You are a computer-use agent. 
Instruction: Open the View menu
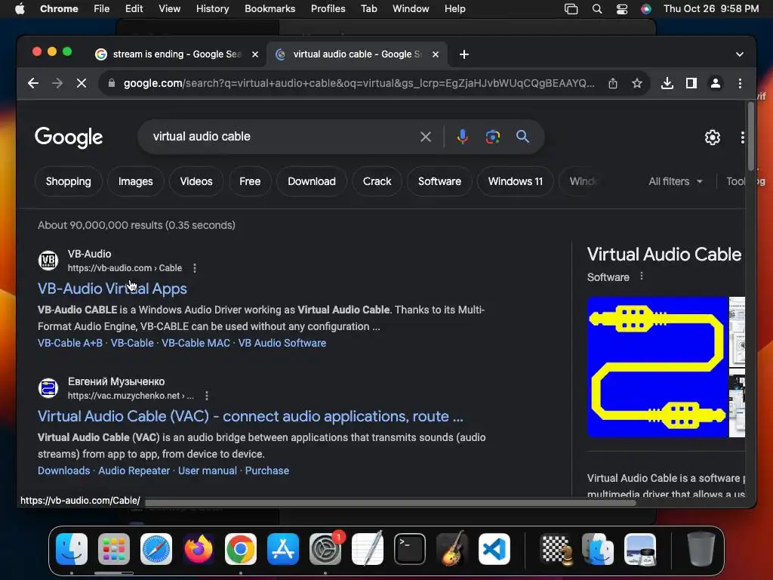169,9
